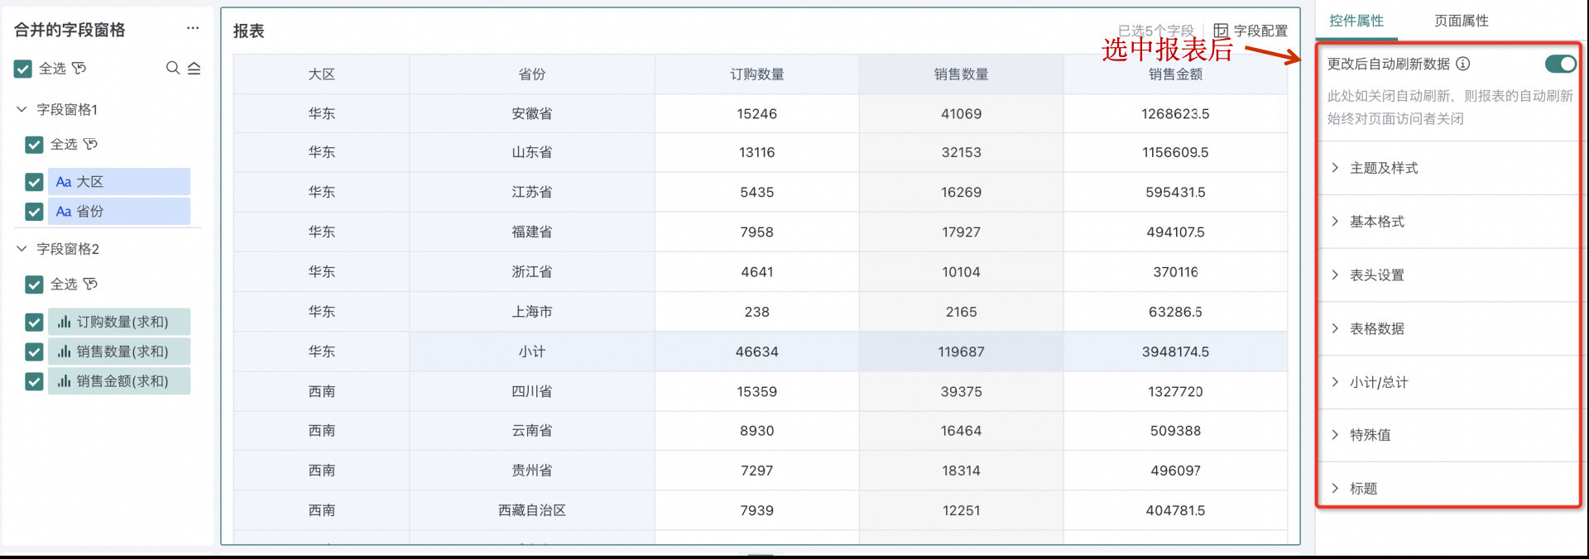1589x559 pixels.
Task: Select the 省份 field item
Action: (119, 212)
